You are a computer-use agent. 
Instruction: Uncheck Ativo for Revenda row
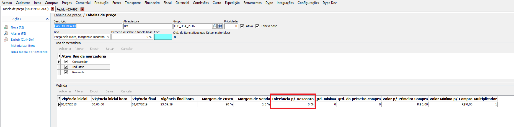coord(66,72)
